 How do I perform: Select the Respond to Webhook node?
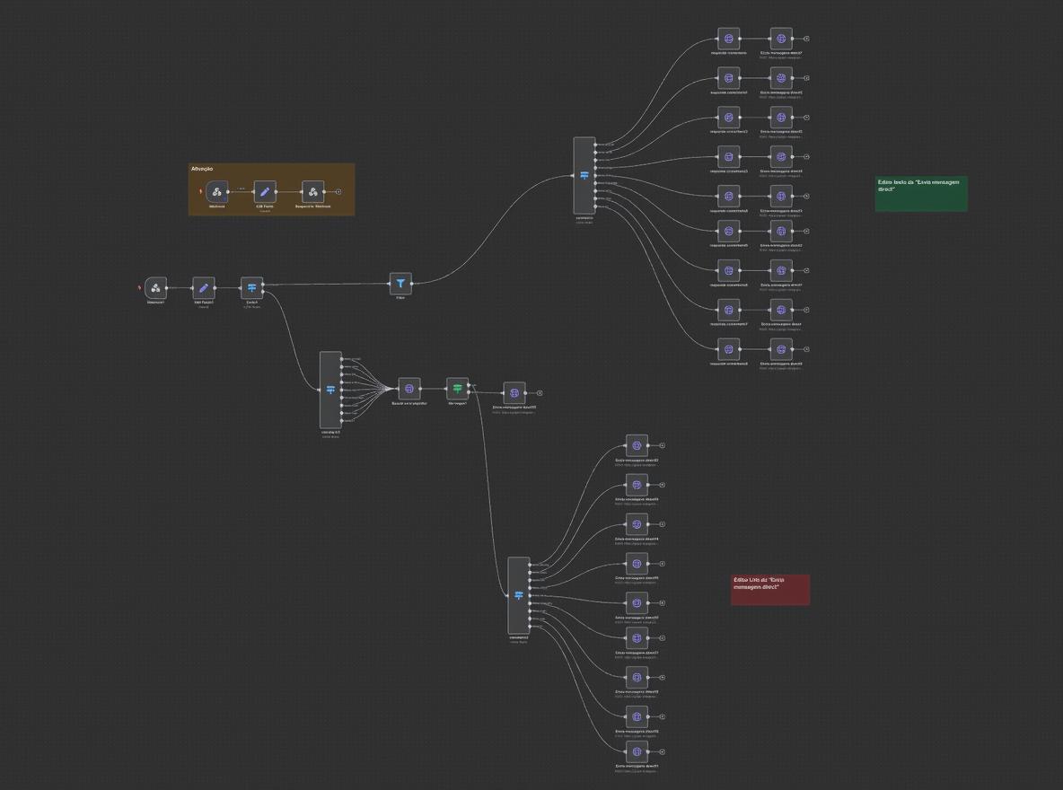tap(312, 192)
